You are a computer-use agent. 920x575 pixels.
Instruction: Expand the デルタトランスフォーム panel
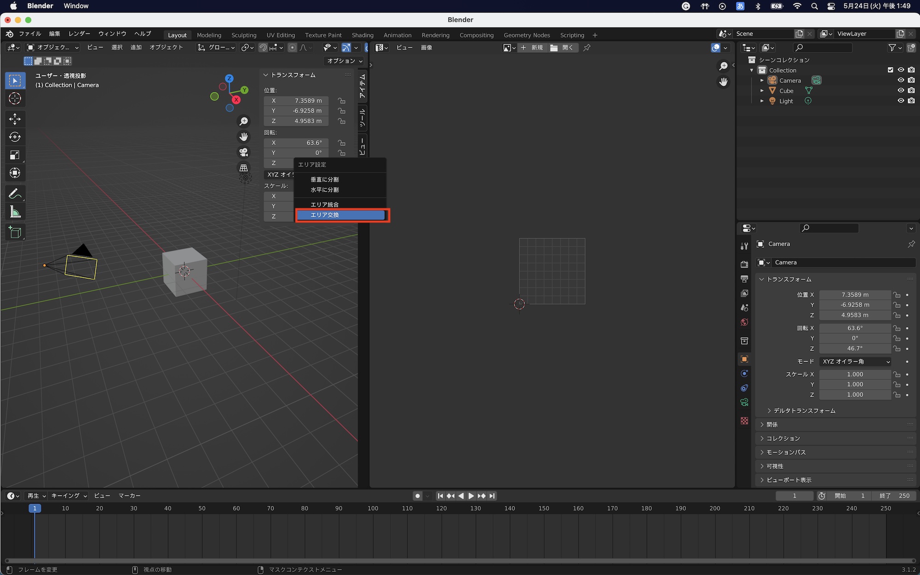tap(804, 411)
